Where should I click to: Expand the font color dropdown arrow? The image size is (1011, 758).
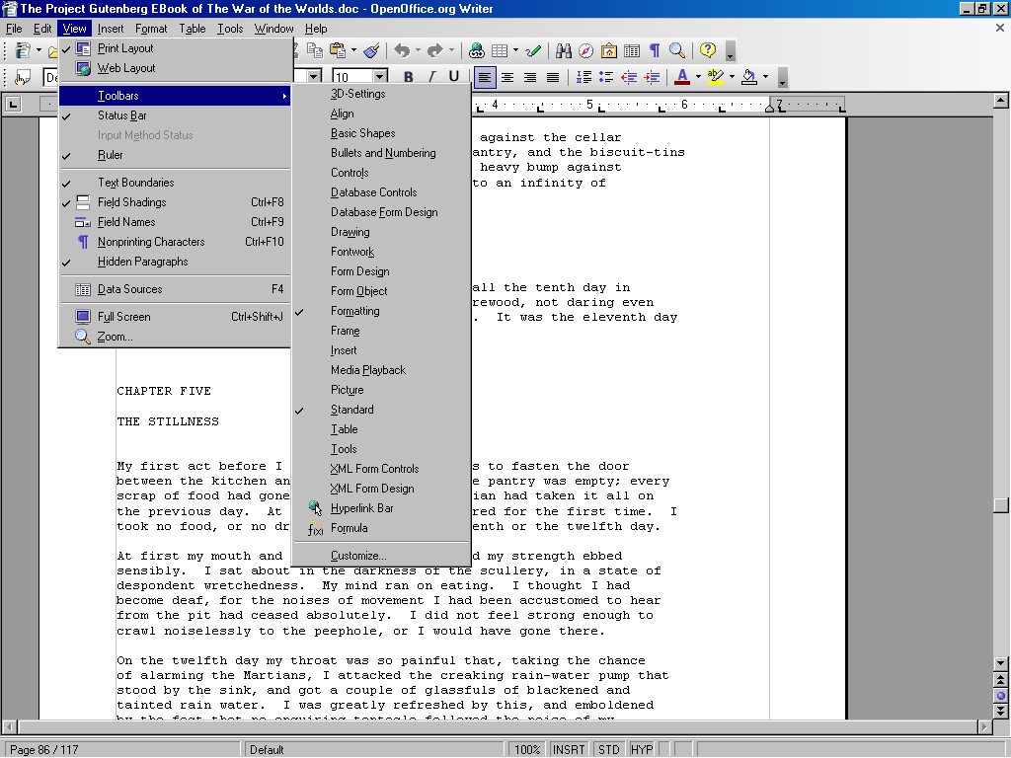(698, 77)
